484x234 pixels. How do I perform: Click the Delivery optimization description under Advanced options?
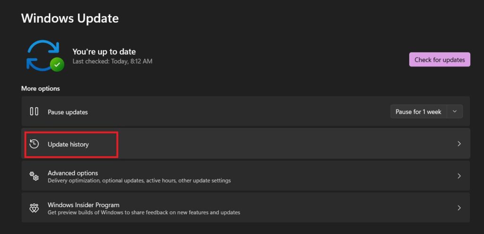pos(139,181)
